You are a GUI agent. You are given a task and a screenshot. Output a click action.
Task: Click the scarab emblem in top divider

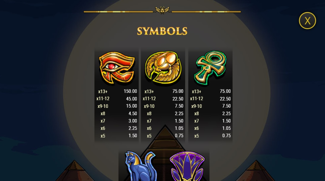pos(162,10)
